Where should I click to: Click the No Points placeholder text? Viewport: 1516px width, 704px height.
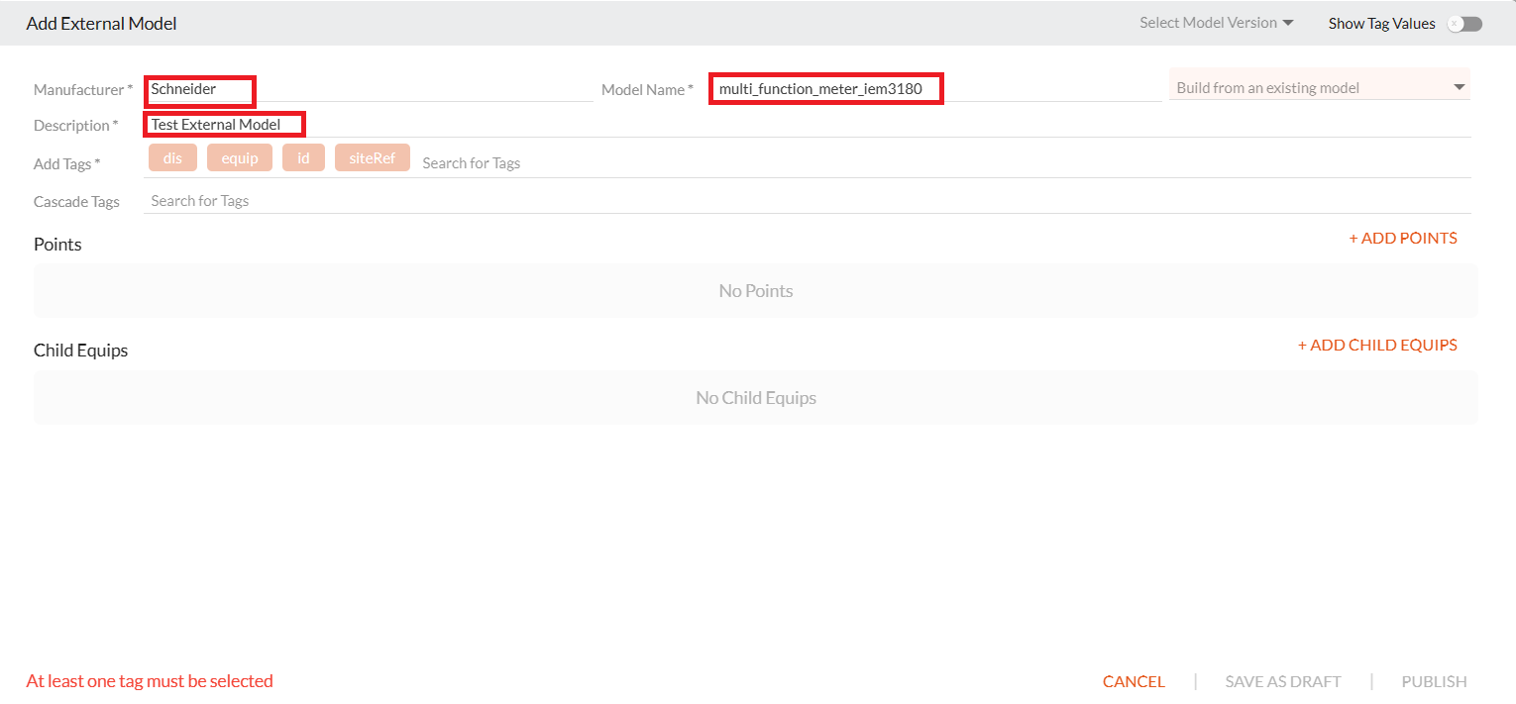pos(756,291)
